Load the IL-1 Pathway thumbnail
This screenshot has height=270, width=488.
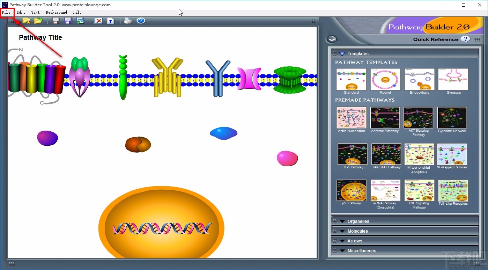point(353,154)
